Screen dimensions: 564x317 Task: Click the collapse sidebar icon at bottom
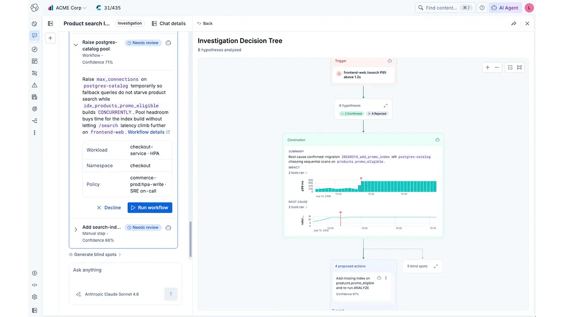[x=34, y=310]
